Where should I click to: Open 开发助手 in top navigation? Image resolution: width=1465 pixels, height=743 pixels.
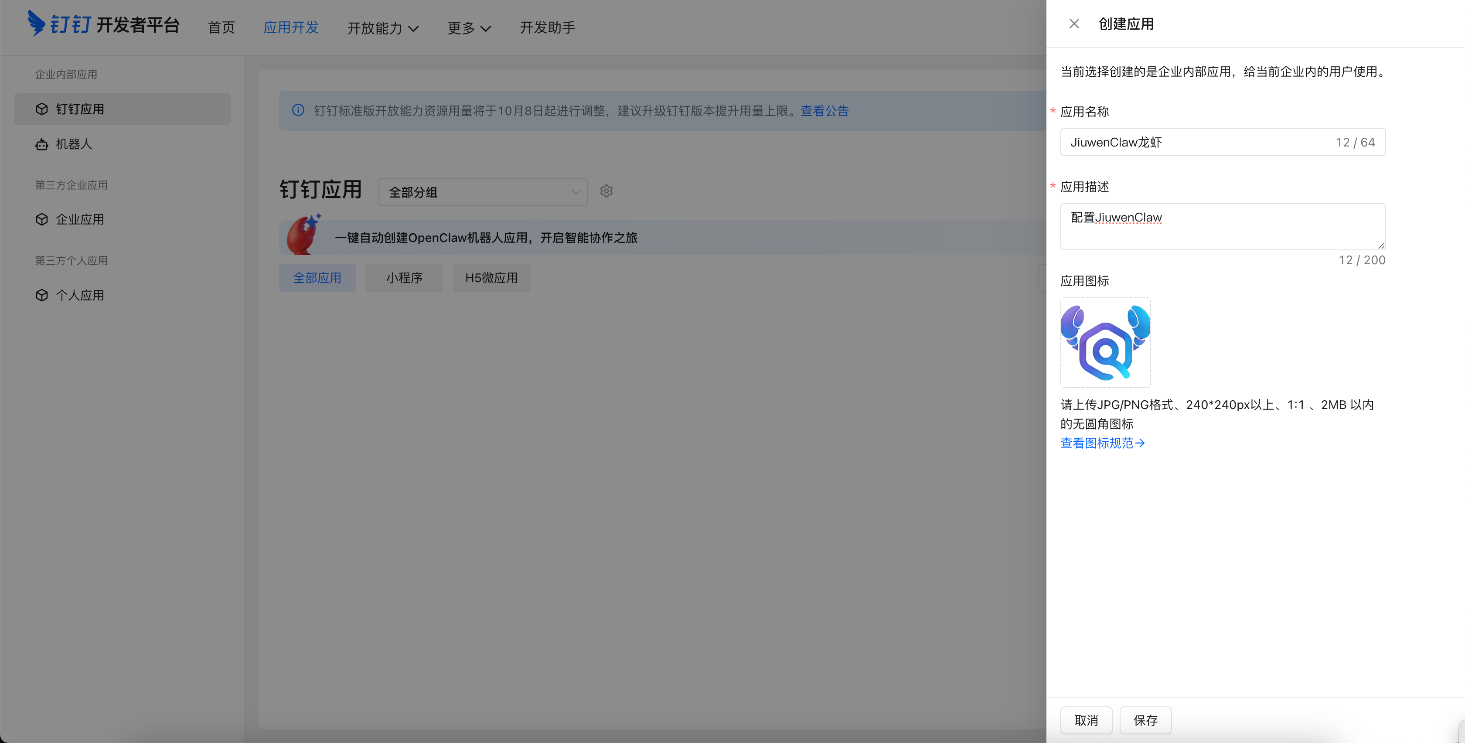(x=547, y=27)
